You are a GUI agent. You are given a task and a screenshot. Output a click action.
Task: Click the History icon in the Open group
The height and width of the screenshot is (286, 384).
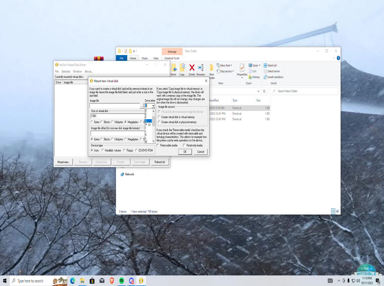[254, 77]
